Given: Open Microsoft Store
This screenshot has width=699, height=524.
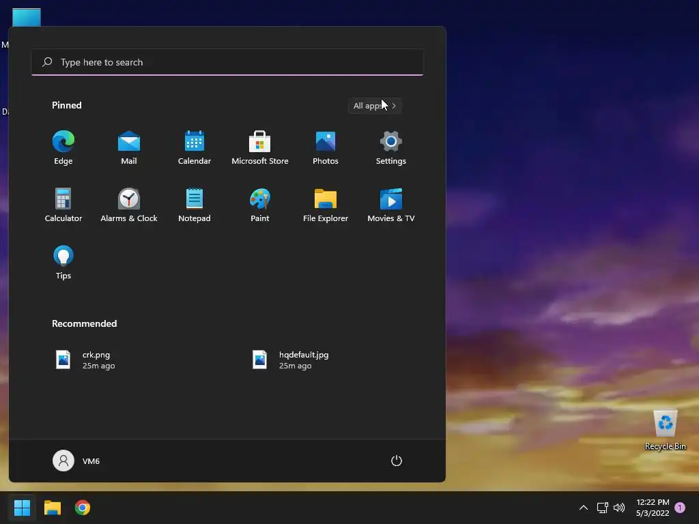Looking at the screenshot, I should click(260, 148).
